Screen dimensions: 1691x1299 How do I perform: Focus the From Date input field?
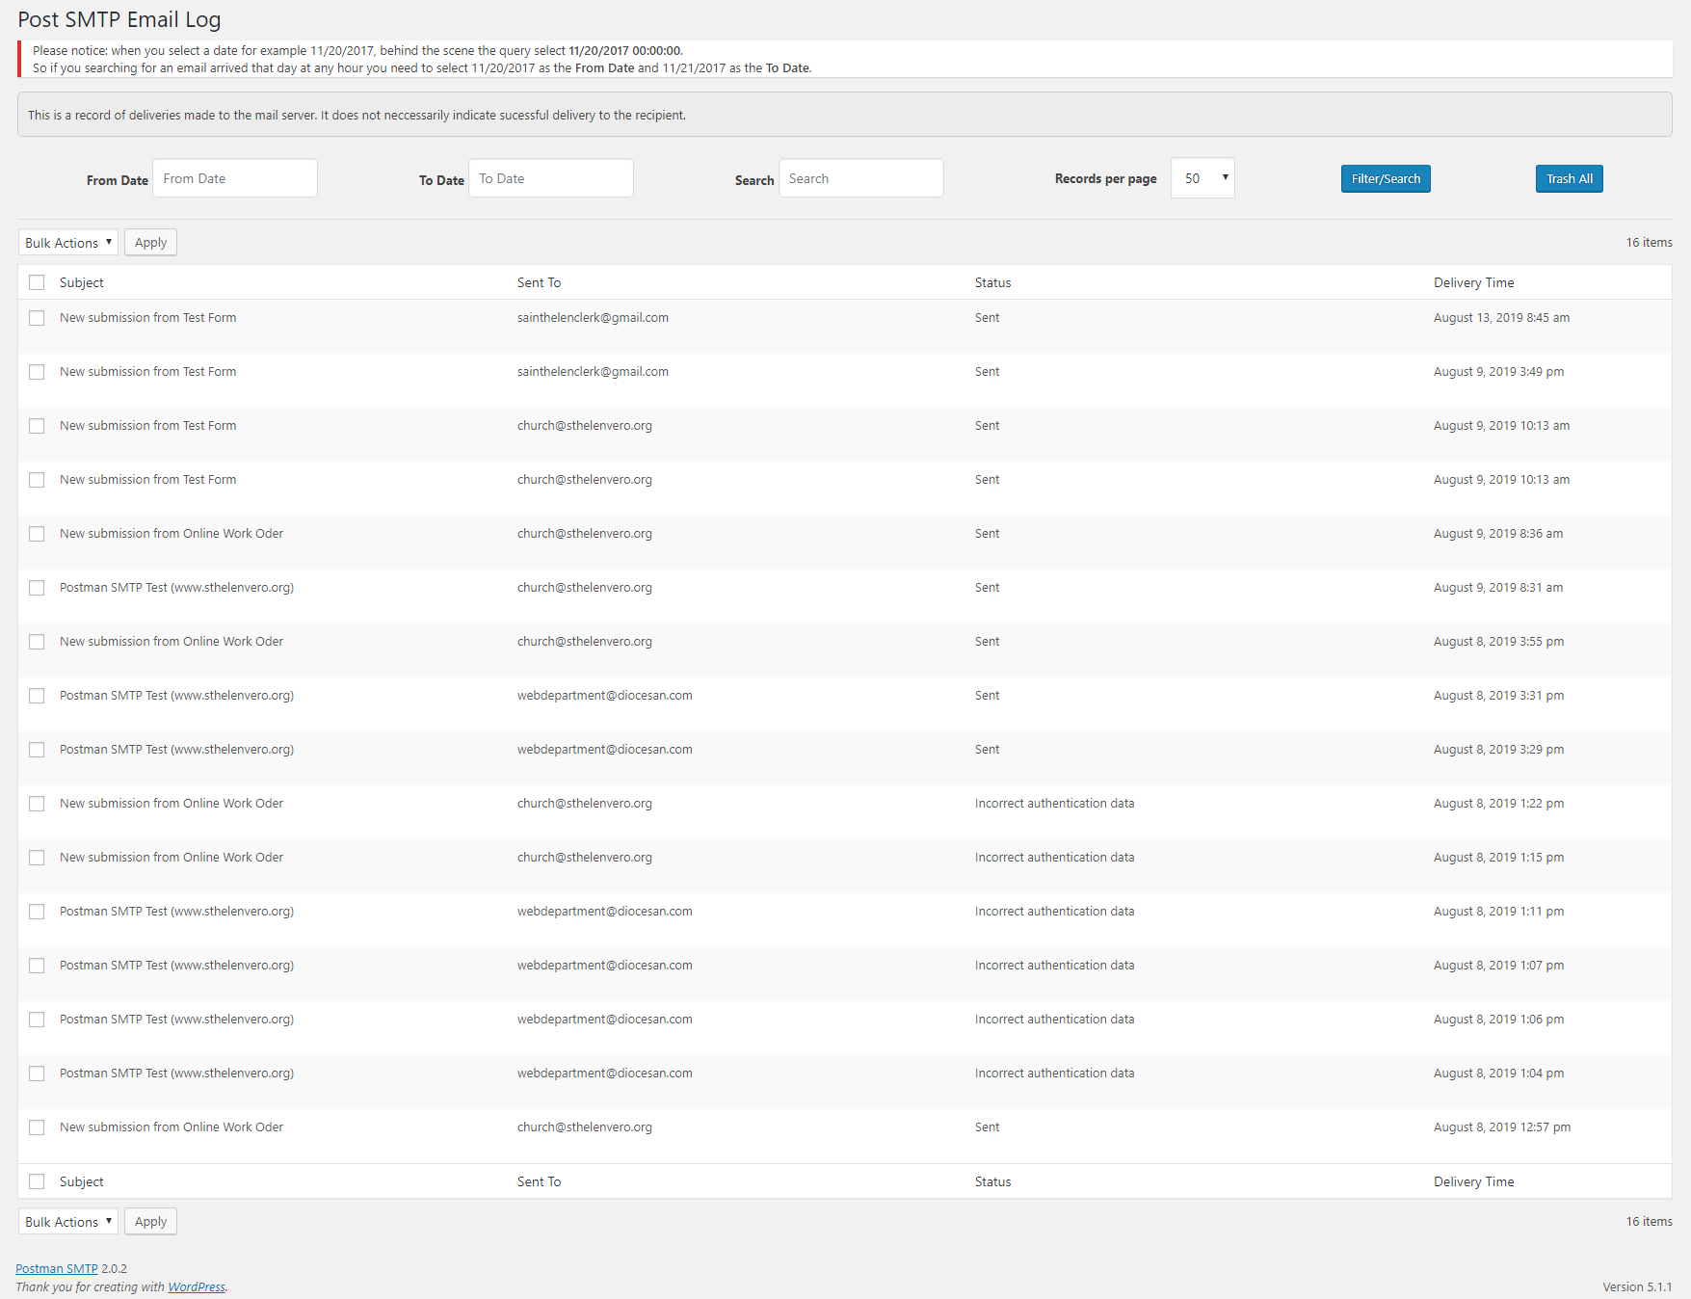tap(235, 178)
